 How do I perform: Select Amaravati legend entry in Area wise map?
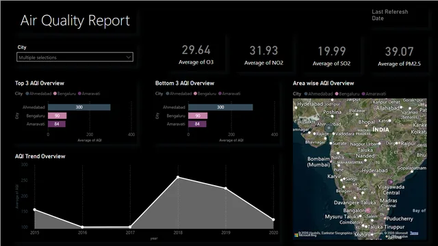click(374, 94)
